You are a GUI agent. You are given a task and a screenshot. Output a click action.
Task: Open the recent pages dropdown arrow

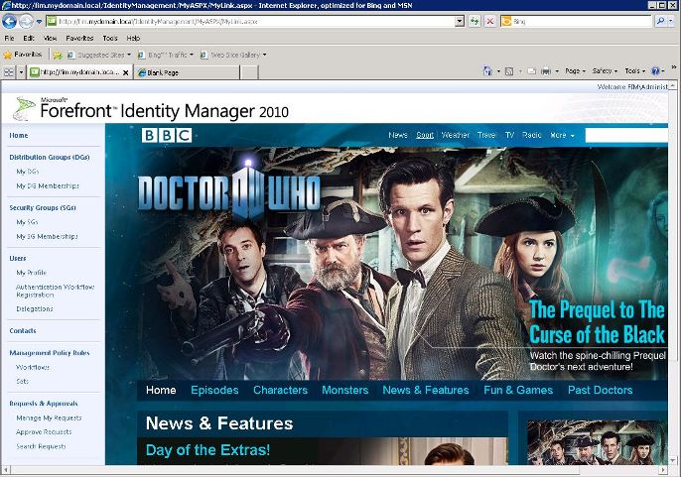39,21
